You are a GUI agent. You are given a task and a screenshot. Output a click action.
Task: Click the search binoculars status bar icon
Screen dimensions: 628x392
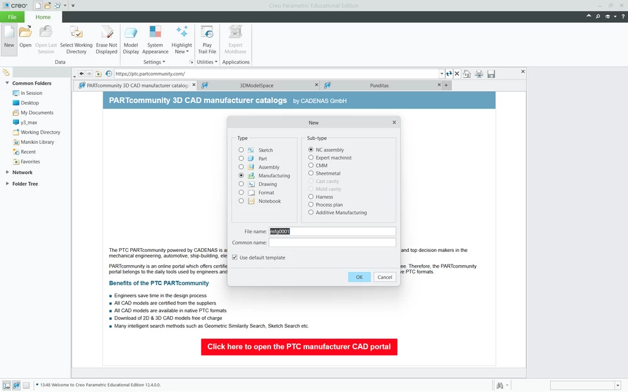500,385
